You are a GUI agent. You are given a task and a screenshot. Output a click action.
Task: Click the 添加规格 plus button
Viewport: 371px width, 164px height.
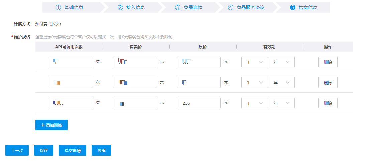51,125
